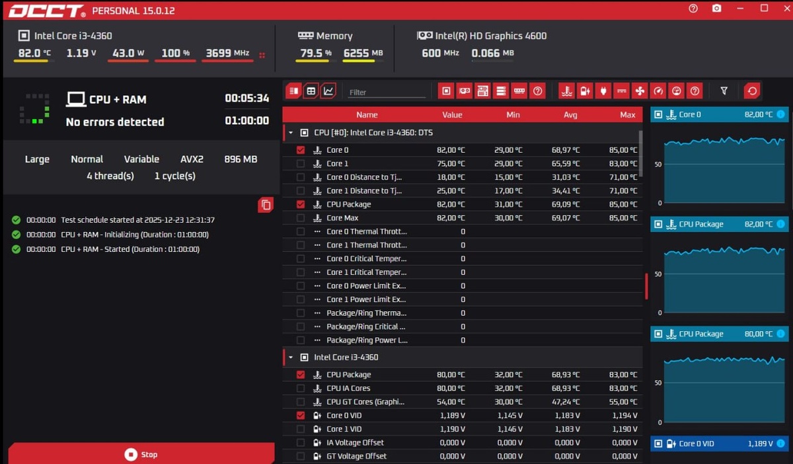The width and height of the screenshot is (793, 464).
Task: Open info for the Core 0 VID graph
Action: [x=780, y=444]
